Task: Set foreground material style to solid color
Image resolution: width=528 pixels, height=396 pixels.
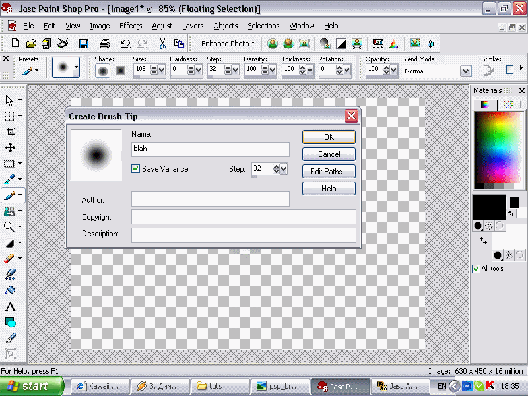Action: point(478,226)
